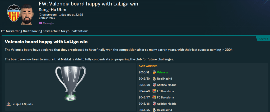270x112 pixels.
Task: Open the green Valencia winner name link
Action: [x=162, y=72]
